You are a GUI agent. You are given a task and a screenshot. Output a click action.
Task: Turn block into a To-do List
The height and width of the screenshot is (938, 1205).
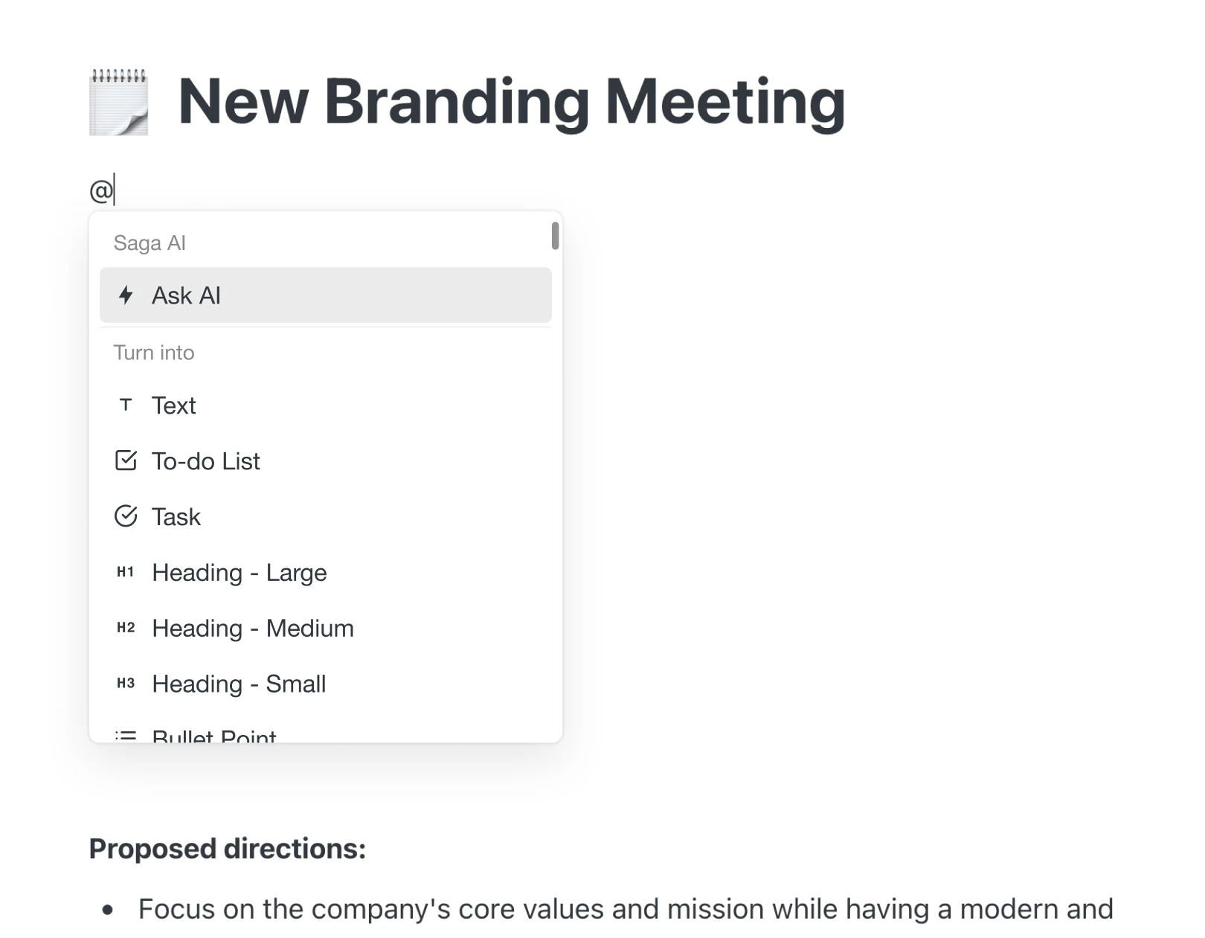point(206,461)
